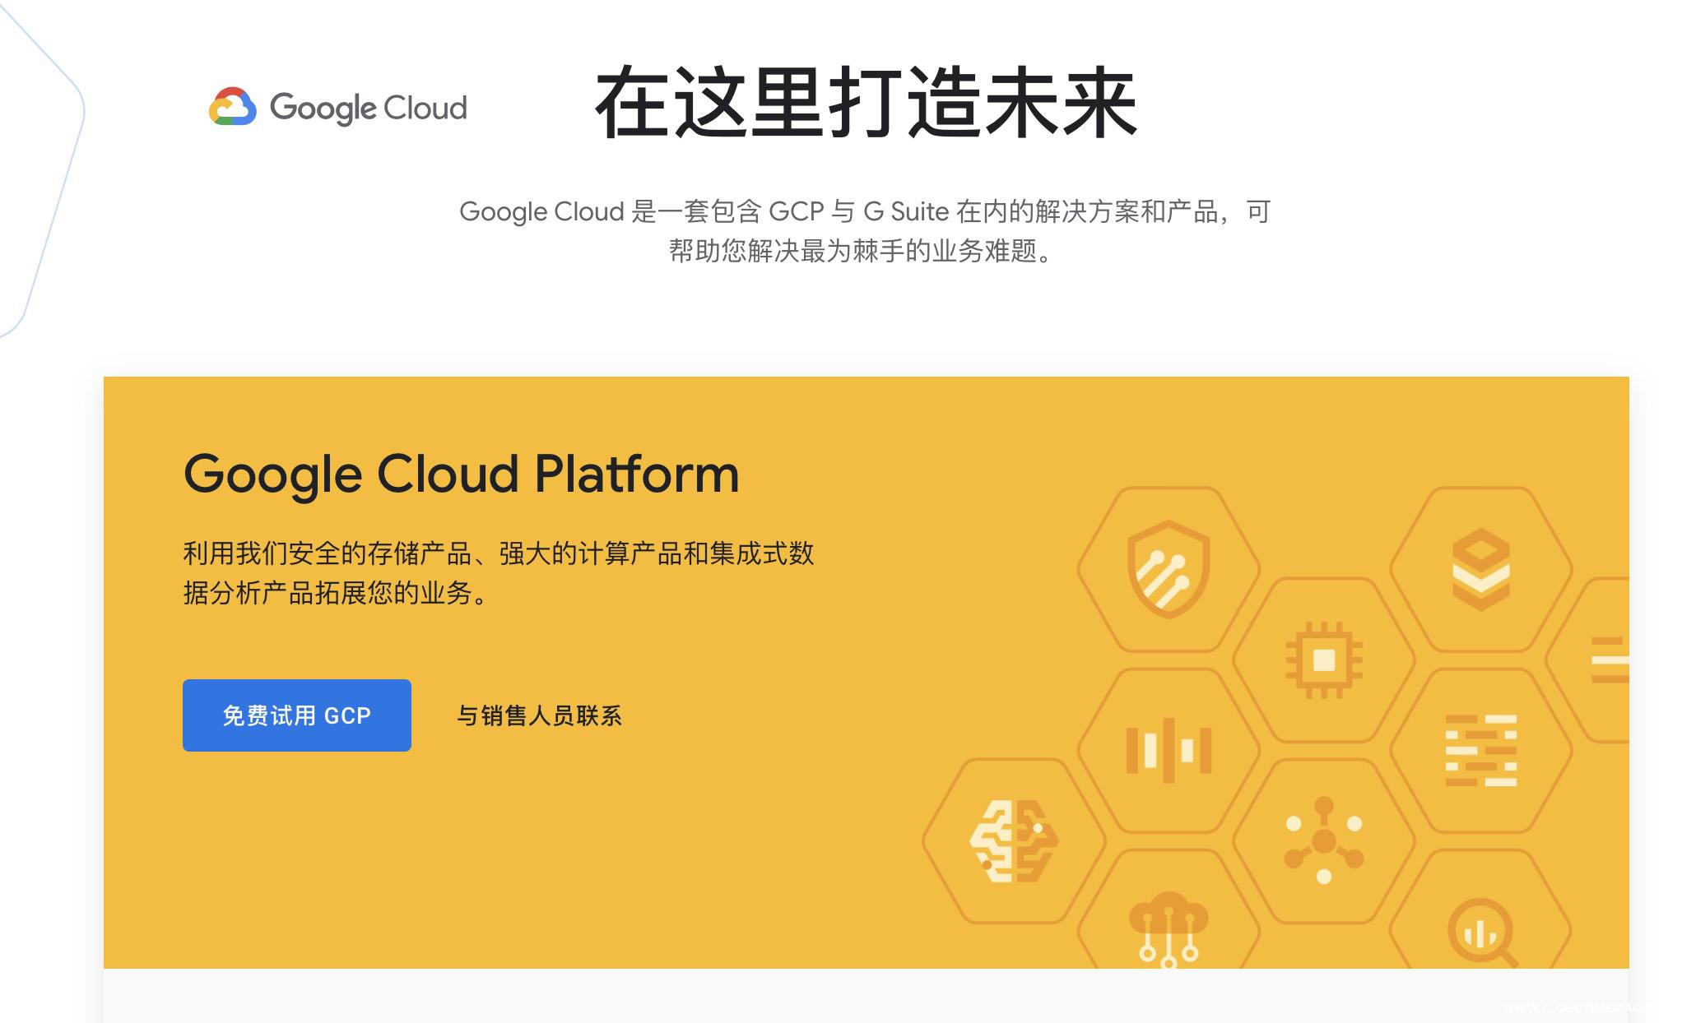This screenshot has height=1023, width=1682.
Task: Click the cloud network icon
Action: coord(1169,929)
